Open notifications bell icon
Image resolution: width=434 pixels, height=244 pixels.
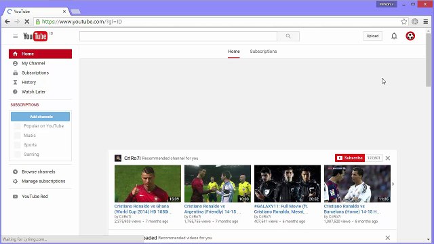[x=394, y=36]
